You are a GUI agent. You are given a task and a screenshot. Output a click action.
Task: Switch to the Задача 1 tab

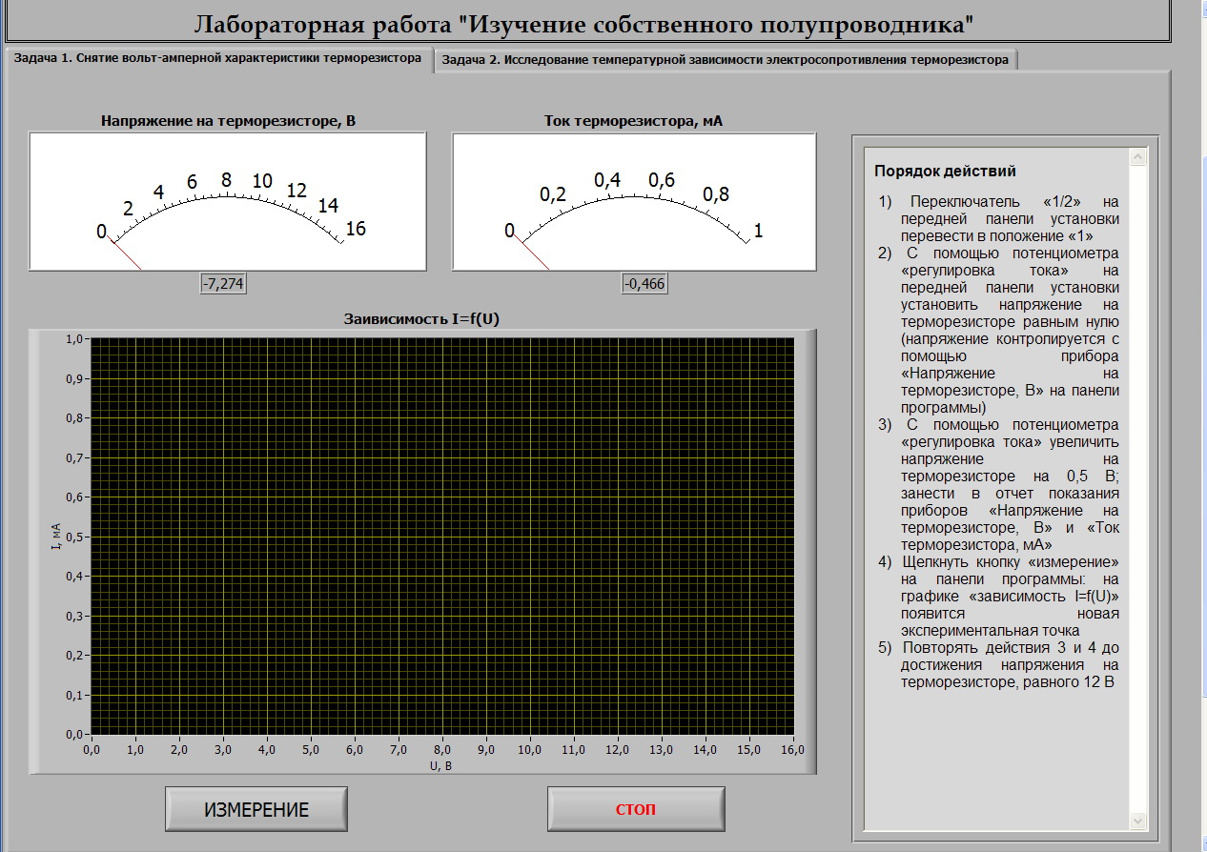(x=217, y=58)
